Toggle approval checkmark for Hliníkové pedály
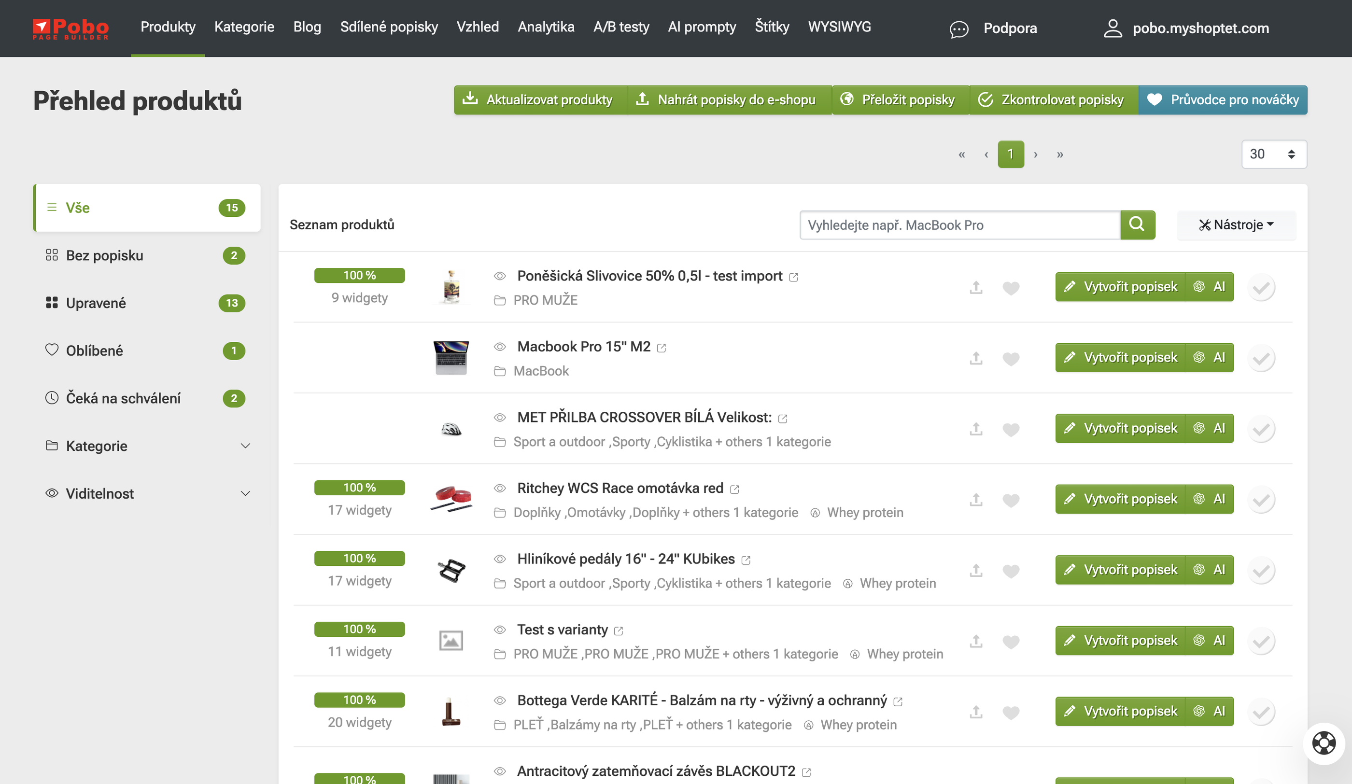The height and width of the screenshot is (784, 1352). click(1261, 571)
